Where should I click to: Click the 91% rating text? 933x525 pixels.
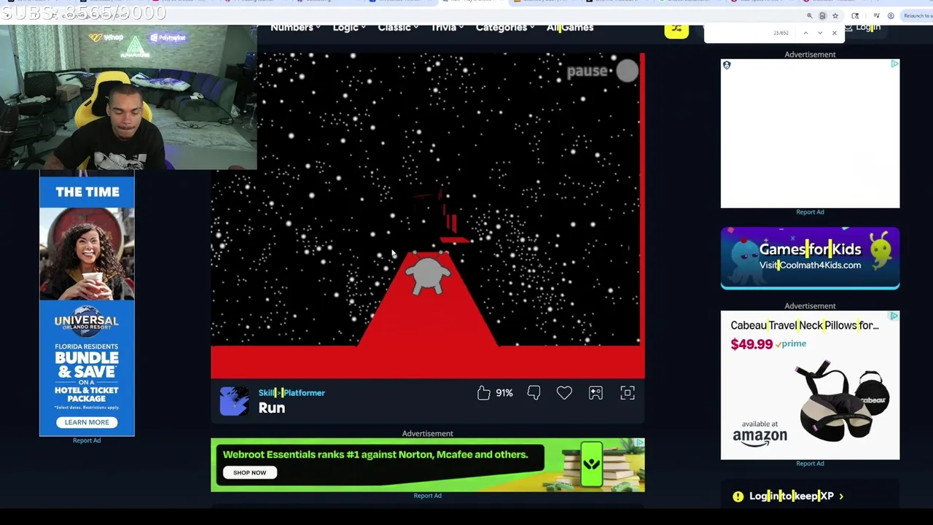(504, 393)
